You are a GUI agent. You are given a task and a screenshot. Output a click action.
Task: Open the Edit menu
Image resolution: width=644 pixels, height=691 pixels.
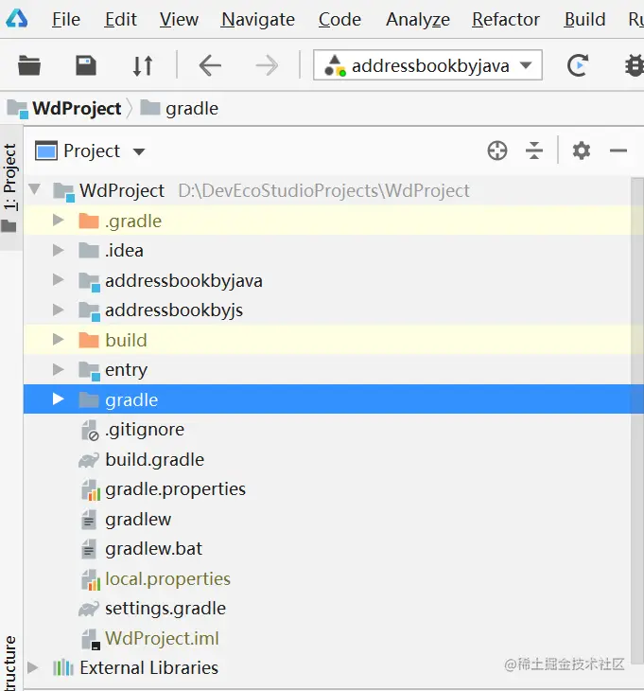click(121, 19)
